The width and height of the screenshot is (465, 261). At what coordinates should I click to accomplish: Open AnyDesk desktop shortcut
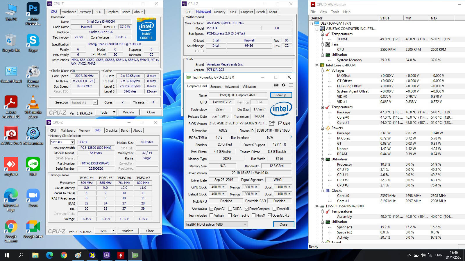[x=11, y=167]
